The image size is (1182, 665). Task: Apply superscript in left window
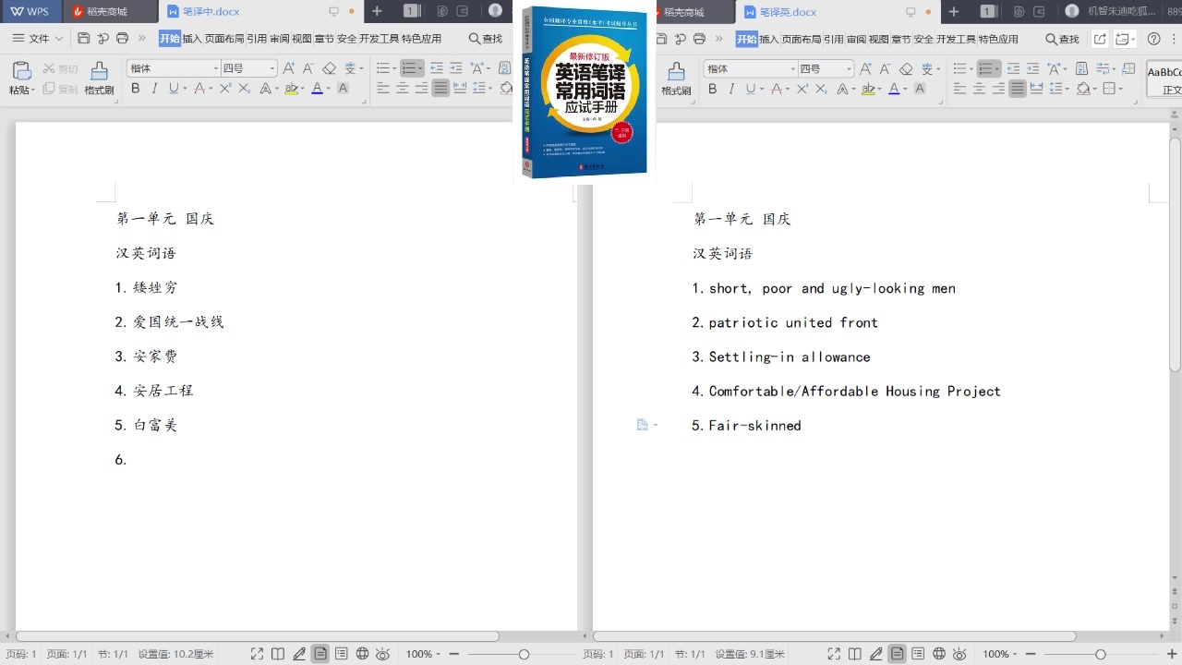(225, 89)
